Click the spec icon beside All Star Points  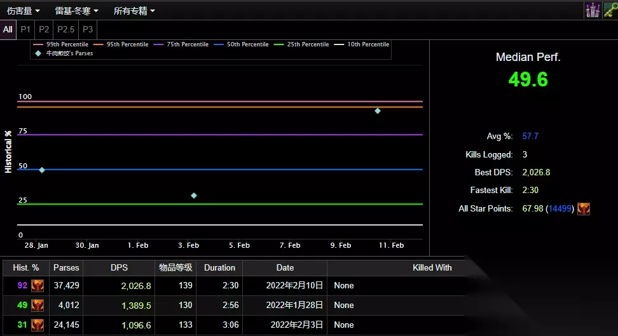coord(584,208)
